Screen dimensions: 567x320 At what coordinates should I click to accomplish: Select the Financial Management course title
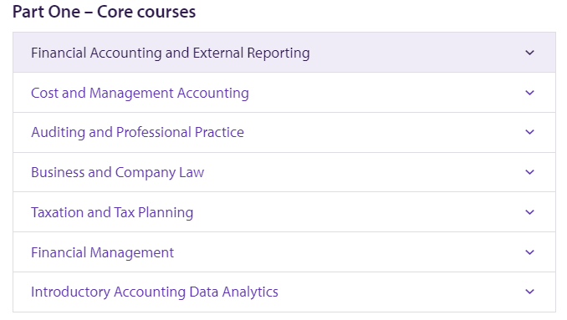[102, 253]
